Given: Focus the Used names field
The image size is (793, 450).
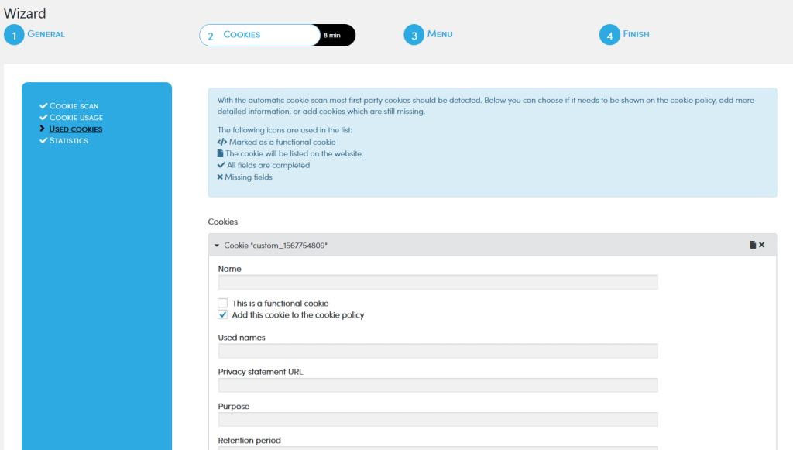Looking at the screenshot, I should [x=438, y=351].
